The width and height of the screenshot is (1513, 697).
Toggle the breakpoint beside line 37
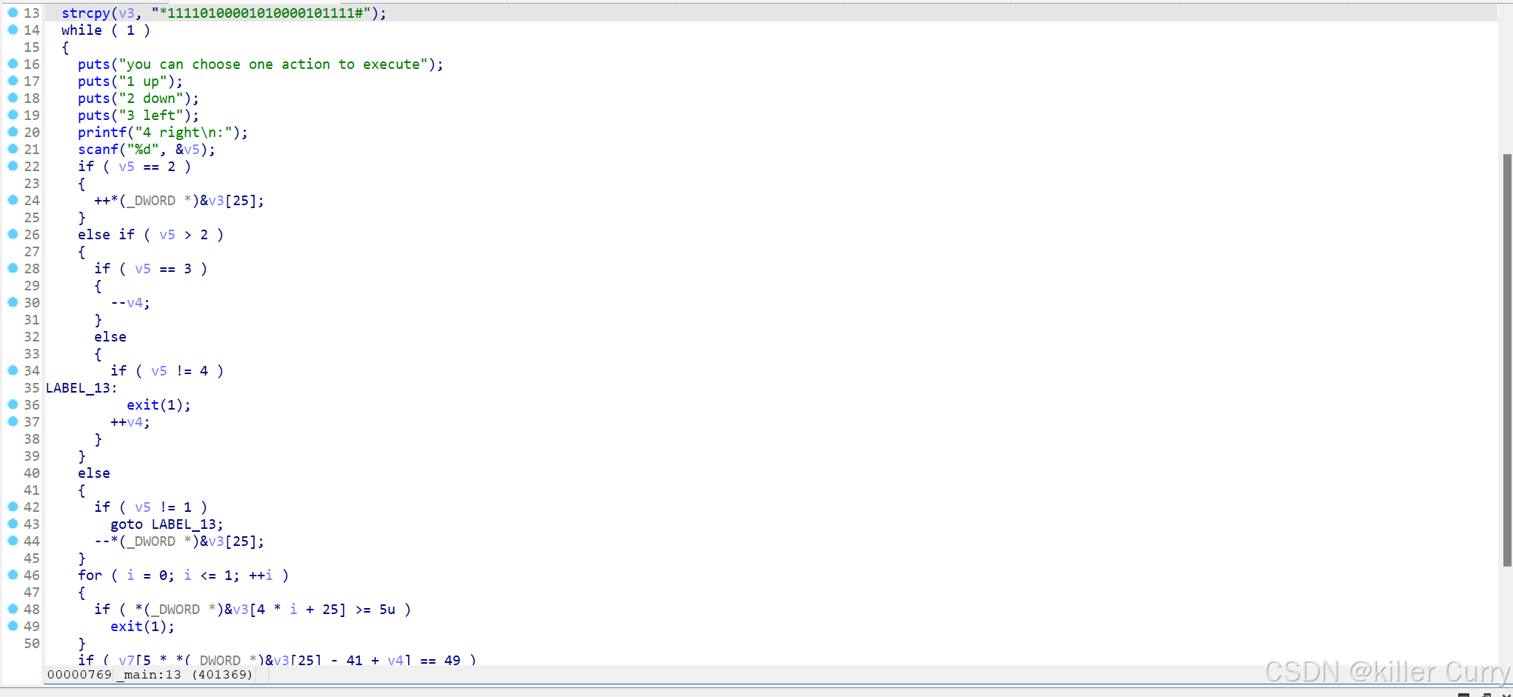(13, 421)
